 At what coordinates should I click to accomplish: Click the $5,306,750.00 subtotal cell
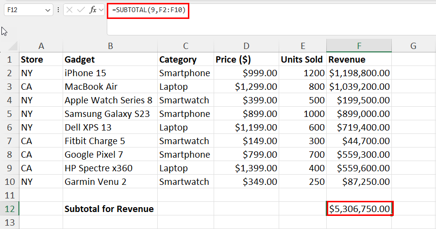click(359, 209)
